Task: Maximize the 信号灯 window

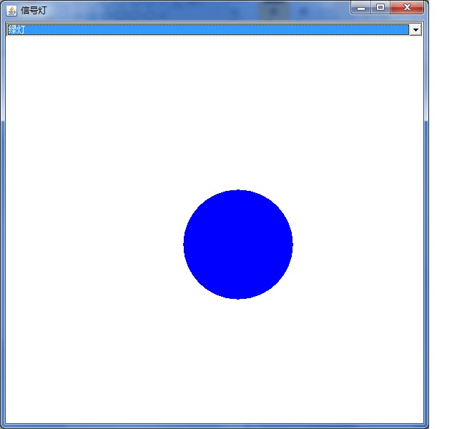Action: tap(380, 8)
